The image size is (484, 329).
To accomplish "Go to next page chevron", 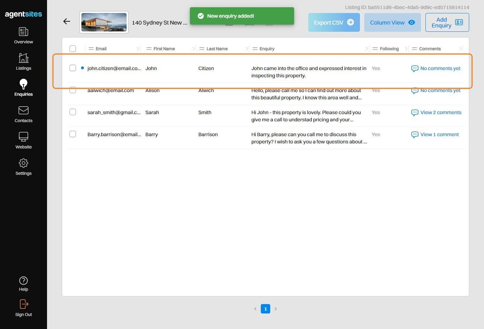I will (276, 309).
